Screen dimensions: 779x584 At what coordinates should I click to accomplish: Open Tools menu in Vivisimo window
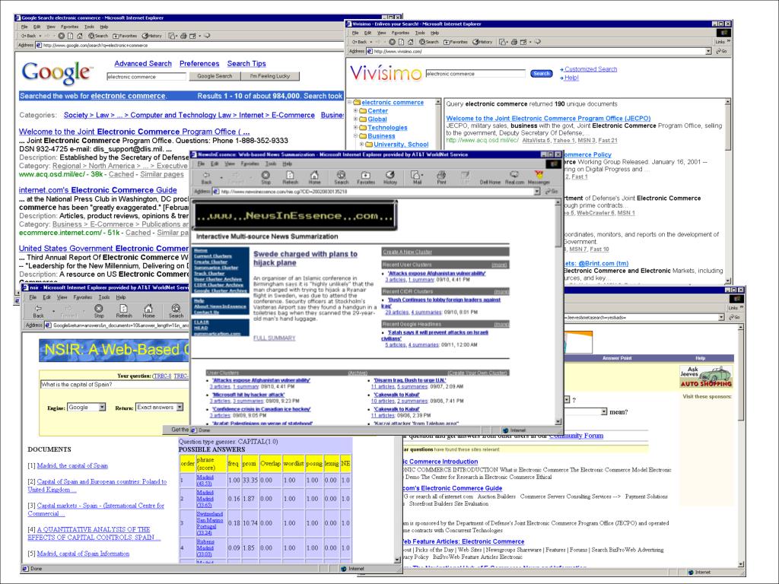(420, 33)
